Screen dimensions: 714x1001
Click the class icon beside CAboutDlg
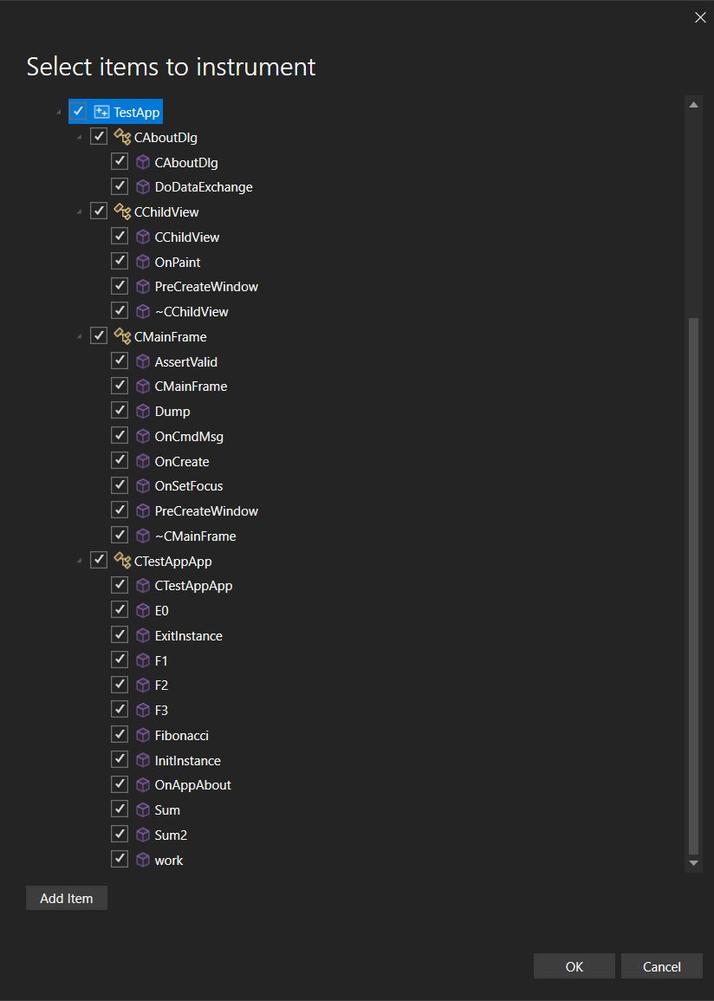pos(121,136)
